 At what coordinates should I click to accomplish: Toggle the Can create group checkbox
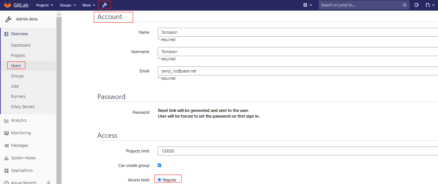160,165
